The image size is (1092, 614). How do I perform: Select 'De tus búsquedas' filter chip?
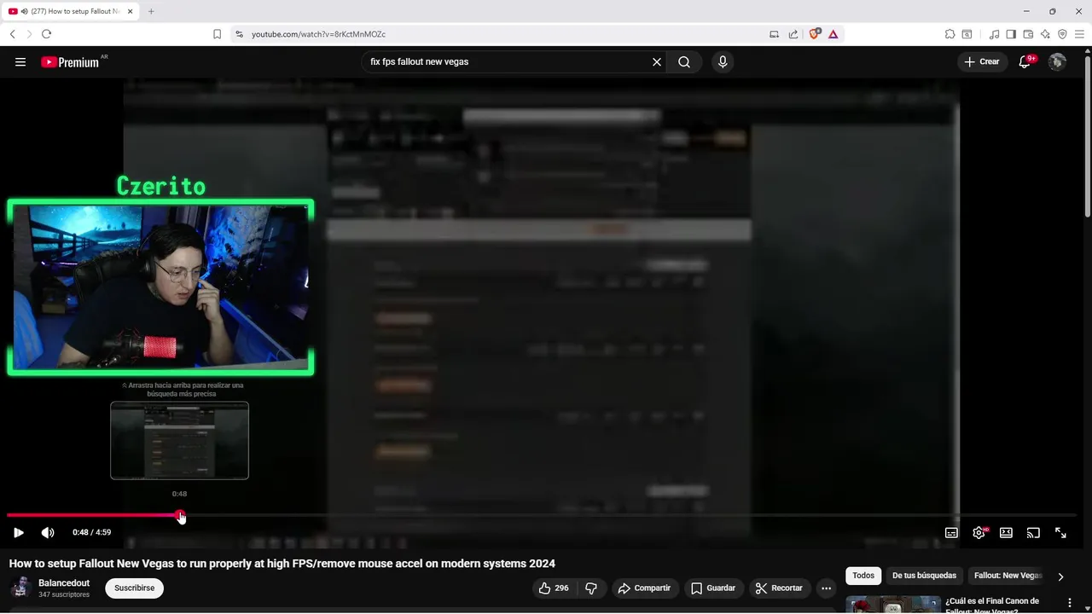(924, 576)
